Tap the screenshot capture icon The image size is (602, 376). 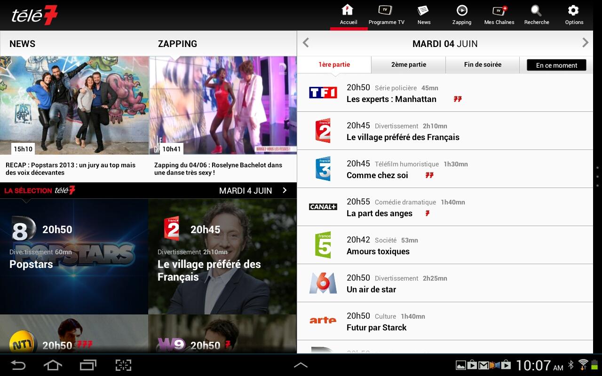coord(123,365)
